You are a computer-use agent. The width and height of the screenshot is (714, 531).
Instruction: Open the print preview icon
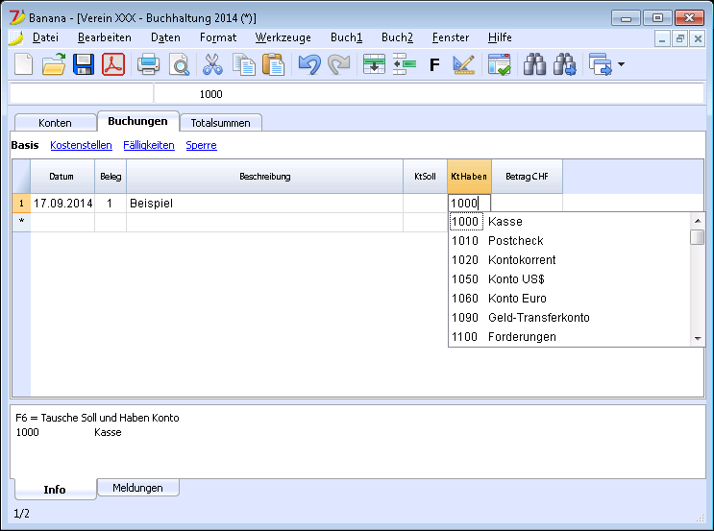[x=179, y=64]
